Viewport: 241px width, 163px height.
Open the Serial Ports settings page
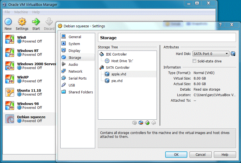click(78, 78)
